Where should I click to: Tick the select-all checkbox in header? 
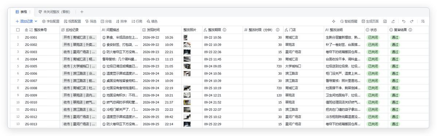pyautogui.click(x=18, y=30)
